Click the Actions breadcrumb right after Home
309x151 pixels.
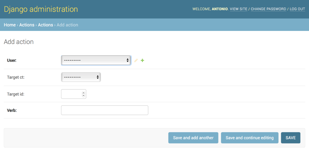27,25
